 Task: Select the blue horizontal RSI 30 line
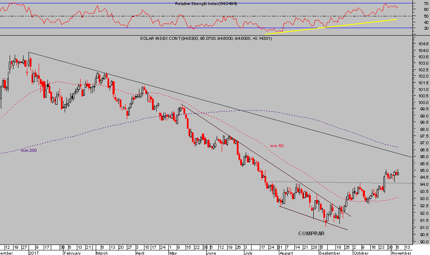click(126, 28)
